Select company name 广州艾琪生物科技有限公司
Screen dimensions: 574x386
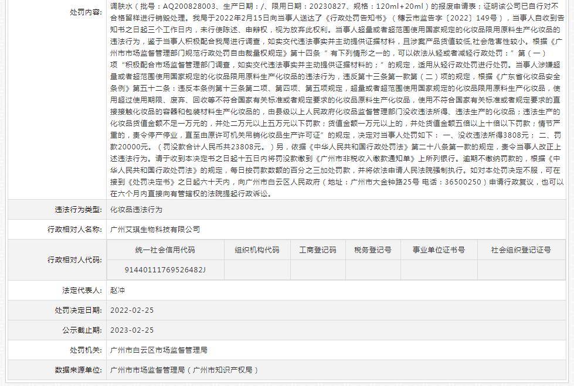coord(155,230)
